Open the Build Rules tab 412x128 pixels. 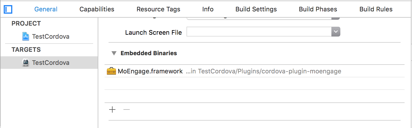tap(376, 9)
